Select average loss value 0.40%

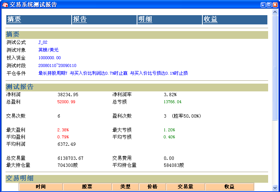pos(169,137)
